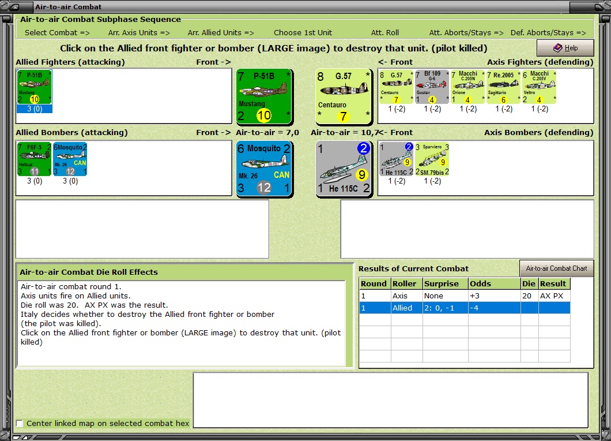
Task: Click the Odds -4 cell
Action: [494, 308]
